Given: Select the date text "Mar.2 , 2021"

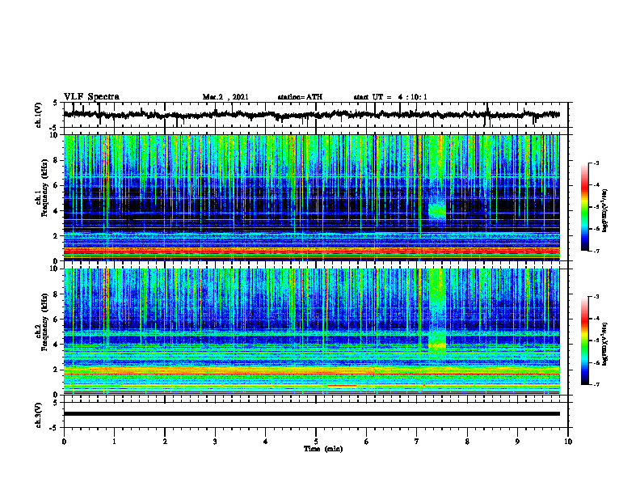Looking at the screenshot, I should (225, 97).
